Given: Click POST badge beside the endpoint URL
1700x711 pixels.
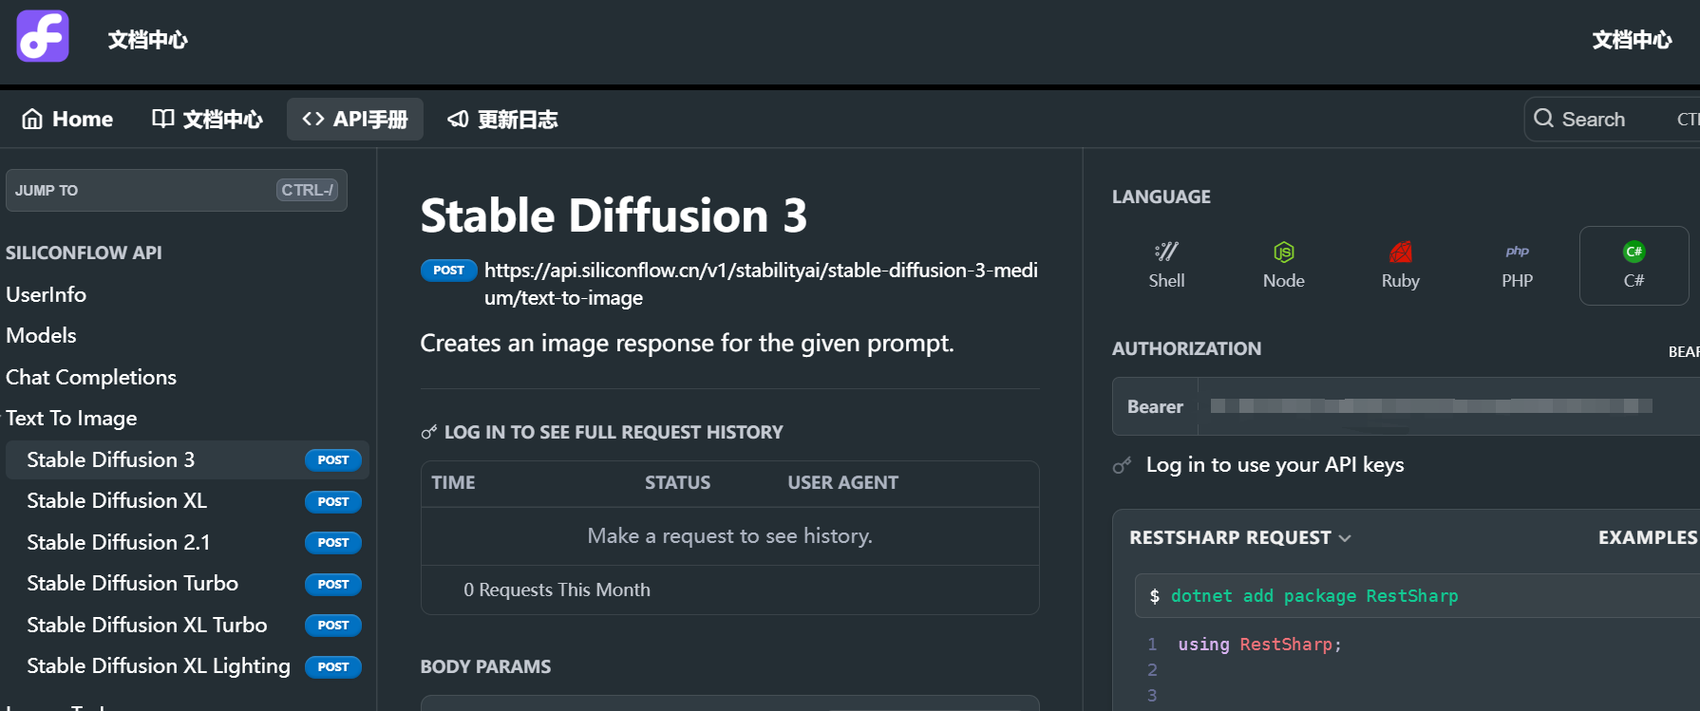Looking at the screenshot, I should (448, 271).
